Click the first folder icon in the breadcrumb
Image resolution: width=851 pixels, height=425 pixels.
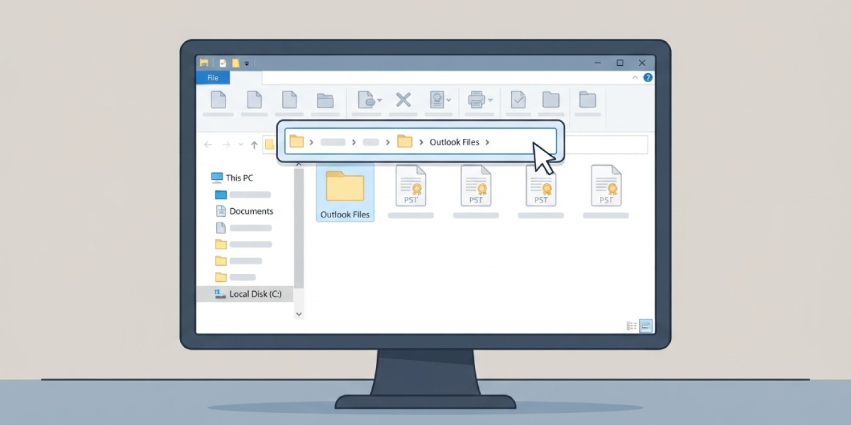(296, 142)
